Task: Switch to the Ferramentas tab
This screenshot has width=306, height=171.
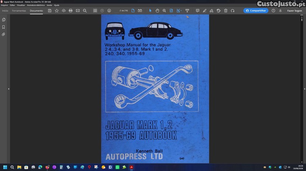Action: (x=19, y=11)
